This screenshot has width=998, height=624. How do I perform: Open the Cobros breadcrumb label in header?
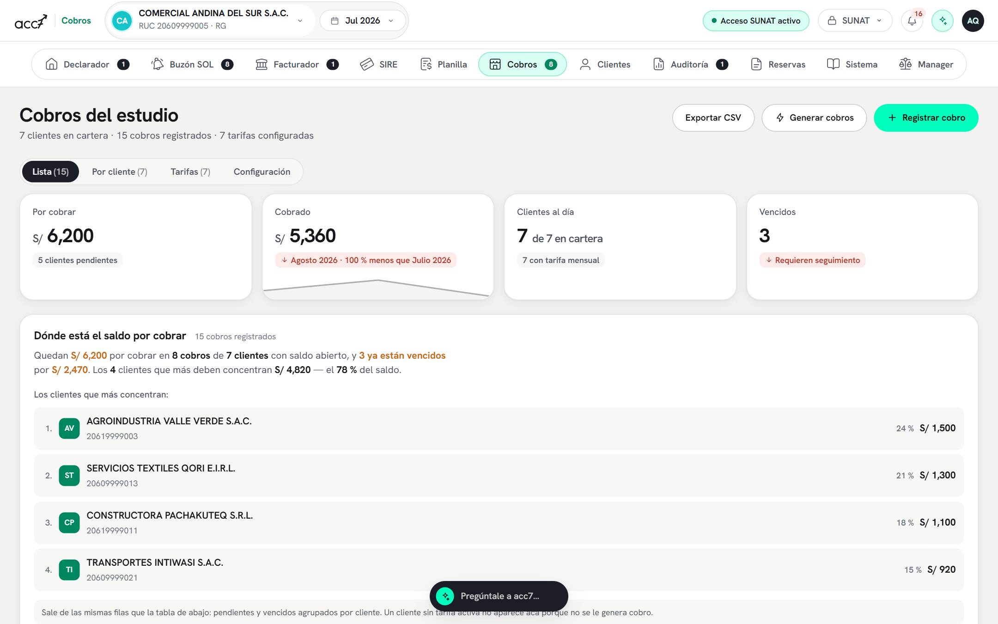(76, 21)
